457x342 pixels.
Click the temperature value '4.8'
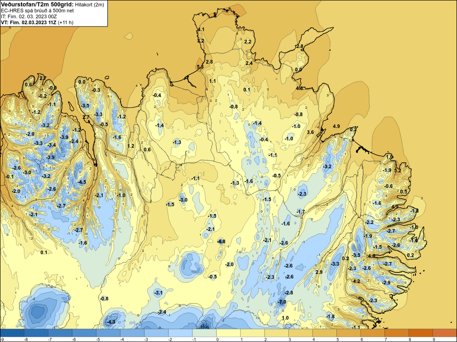pyautogui.click(x=299, y=88)
